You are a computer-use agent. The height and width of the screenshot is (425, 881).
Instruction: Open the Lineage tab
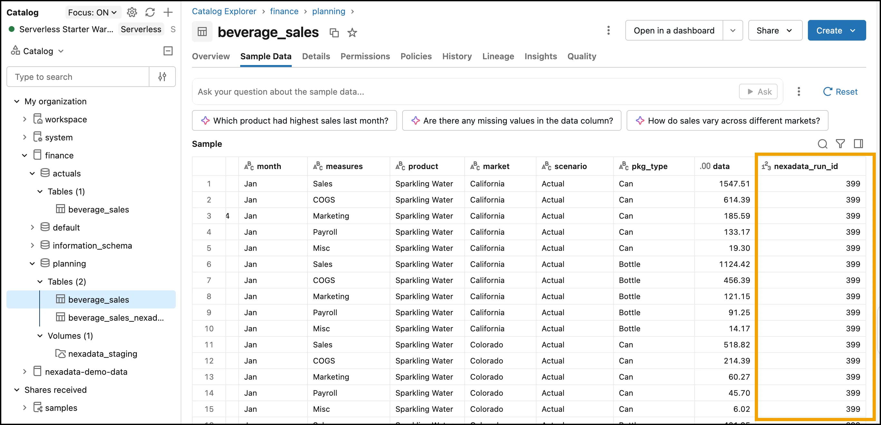pos(498,56)
